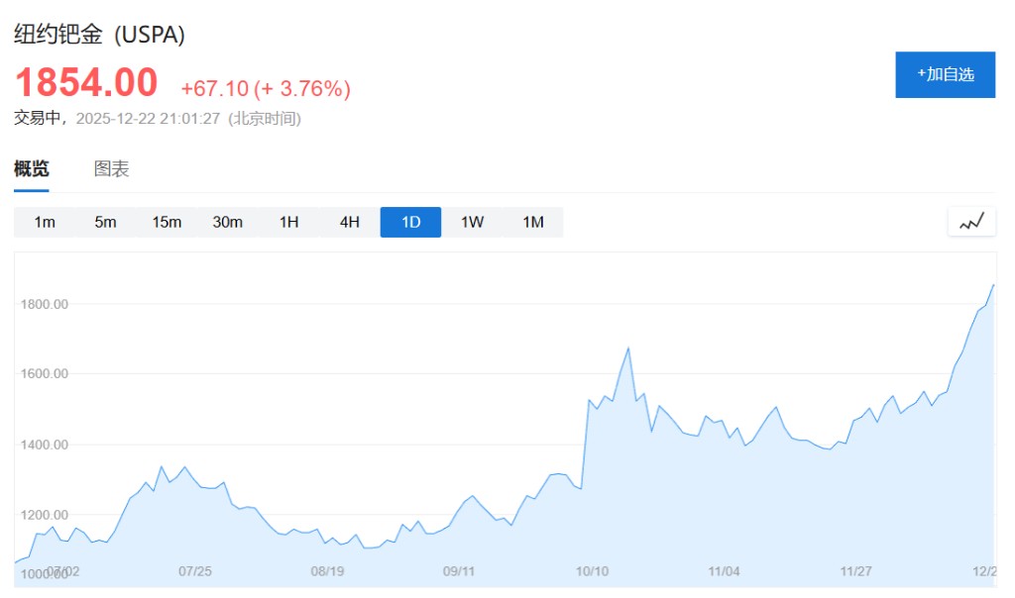Pick the 1M monthly timeframe

tap(533, 222)
